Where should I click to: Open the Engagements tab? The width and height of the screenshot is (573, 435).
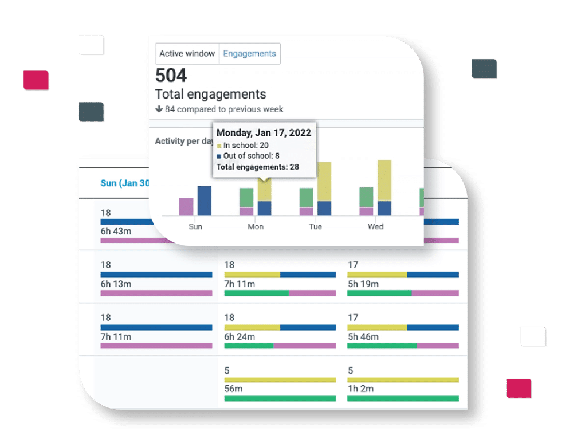249,53
